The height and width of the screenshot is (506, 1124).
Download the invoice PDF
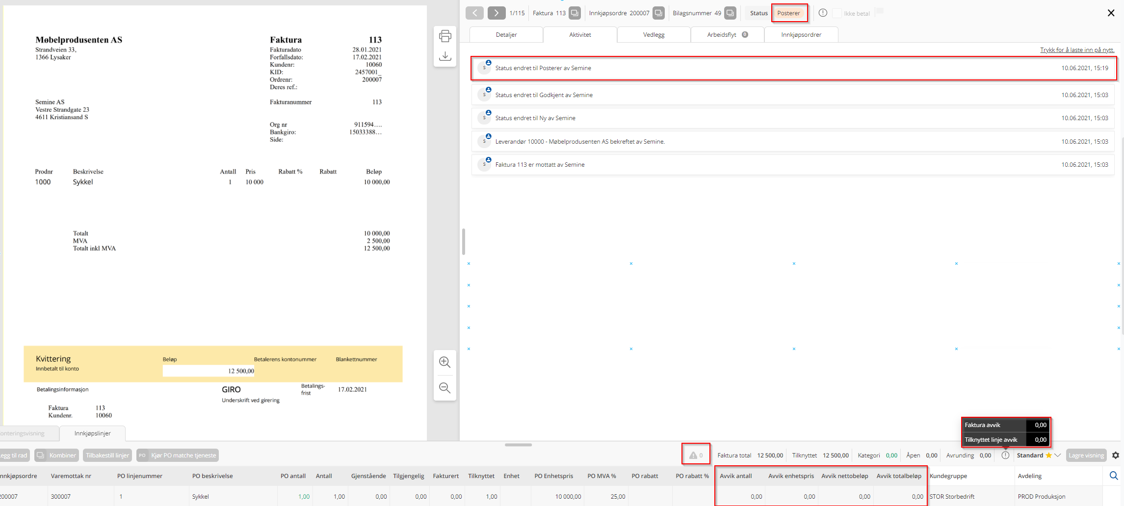coord(445,56)
